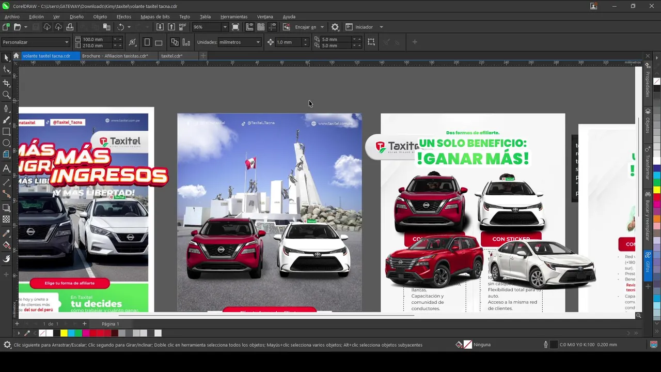Image resolution: width=661 pixels, height=372 pixels.
Task: Click the Import icon
Action: point(160,27)
